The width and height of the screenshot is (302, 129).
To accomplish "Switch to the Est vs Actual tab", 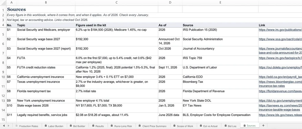I will click(209, 126).
